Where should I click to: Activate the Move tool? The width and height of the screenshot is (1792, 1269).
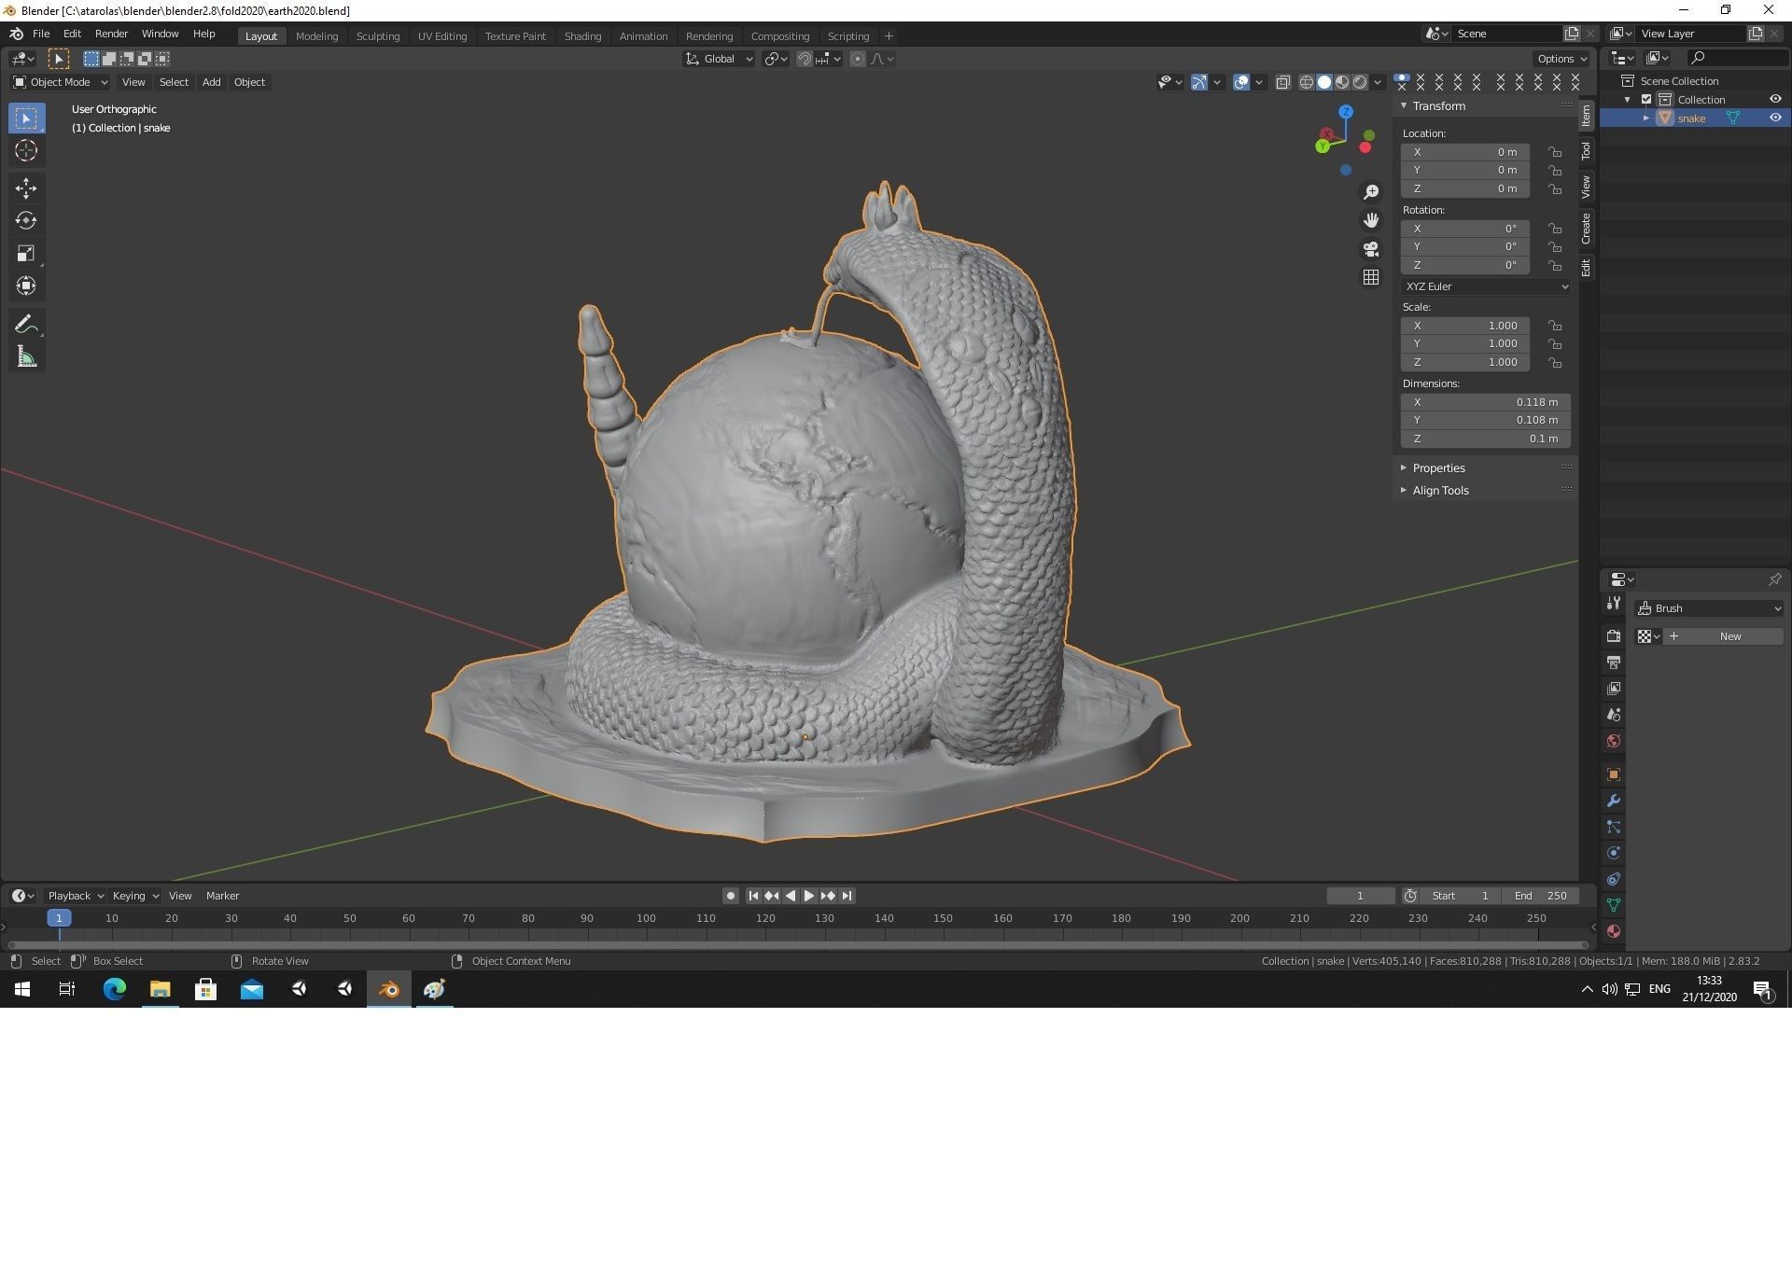coord(26,188)
